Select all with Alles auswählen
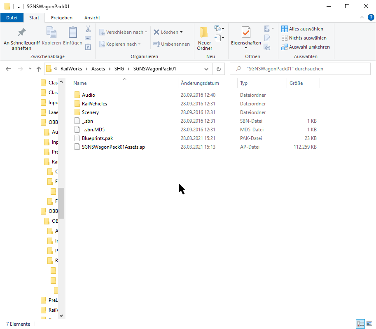Viewport: 376px width, 329px height. (x=302, y=29)
